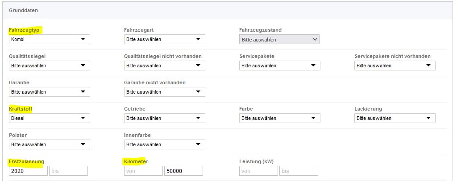457x181 pixels.
Task: Open Garantie nicht vorhanden dropdown
Action: 164,92
